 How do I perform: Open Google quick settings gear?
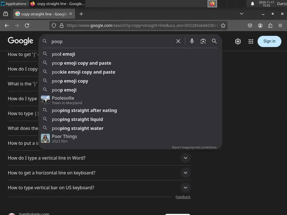pyautogui.click(x=238, y=41)
